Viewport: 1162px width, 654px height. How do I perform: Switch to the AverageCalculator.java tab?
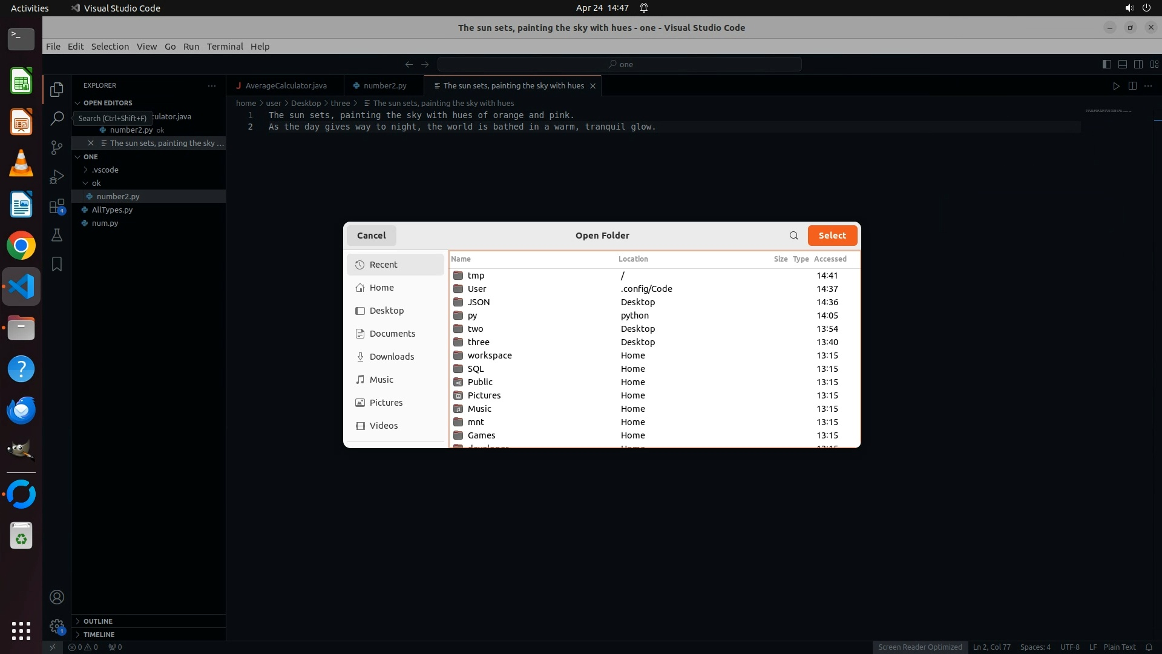(x=286, y=86)
